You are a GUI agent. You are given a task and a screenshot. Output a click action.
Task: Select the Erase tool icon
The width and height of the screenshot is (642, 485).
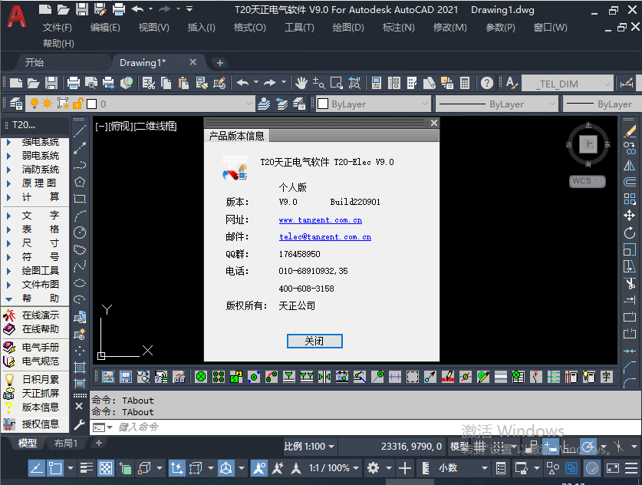(x=630, y=131)
